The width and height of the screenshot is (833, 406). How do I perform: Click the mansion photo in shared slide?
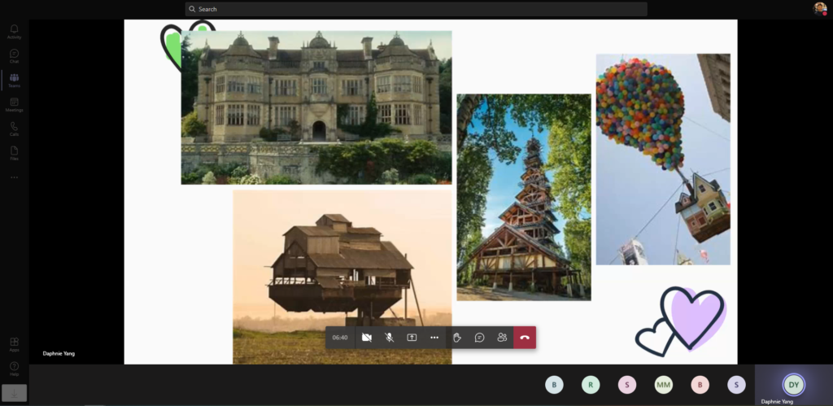[316, 107]
